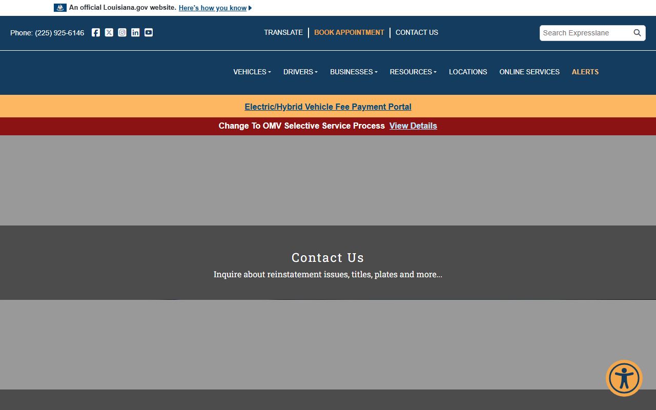Click "An official Louisiana.gov website." text
Image resolution: width=656 pixels, height=410 pixels.
coord(122,8)
